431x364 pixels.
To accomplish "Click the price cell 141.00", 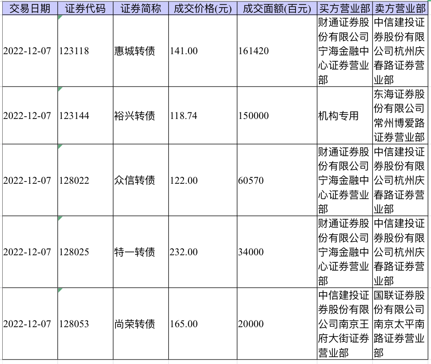I will tap(203, 51).
